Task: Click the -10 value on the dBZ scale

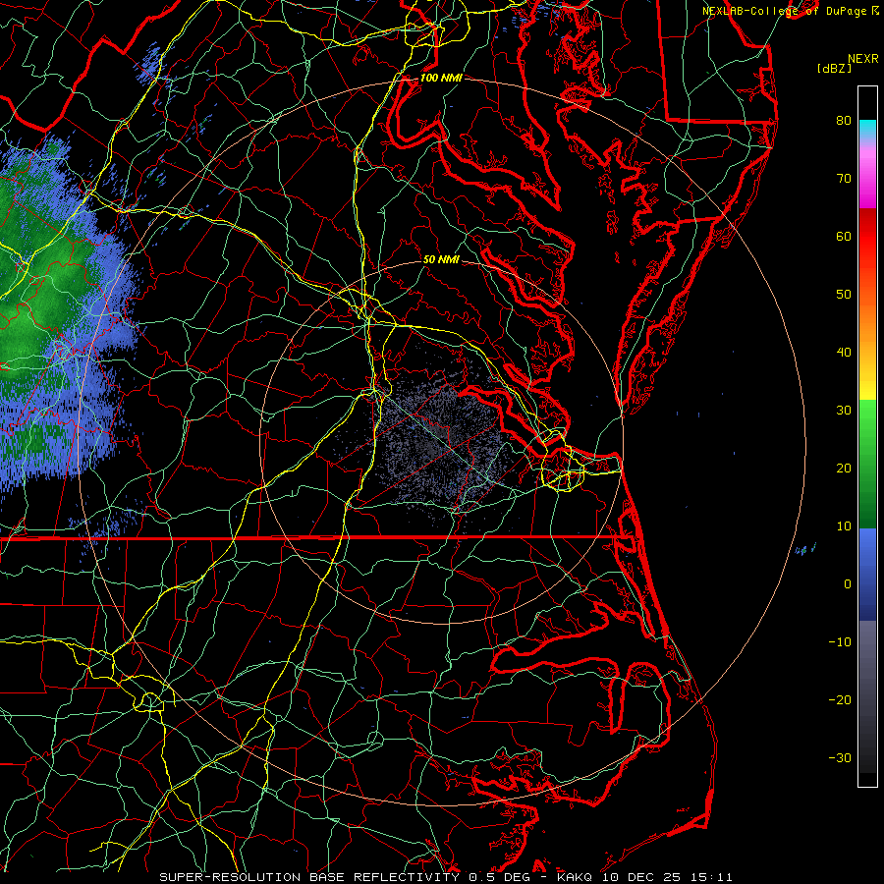Action: click(840, 642)
